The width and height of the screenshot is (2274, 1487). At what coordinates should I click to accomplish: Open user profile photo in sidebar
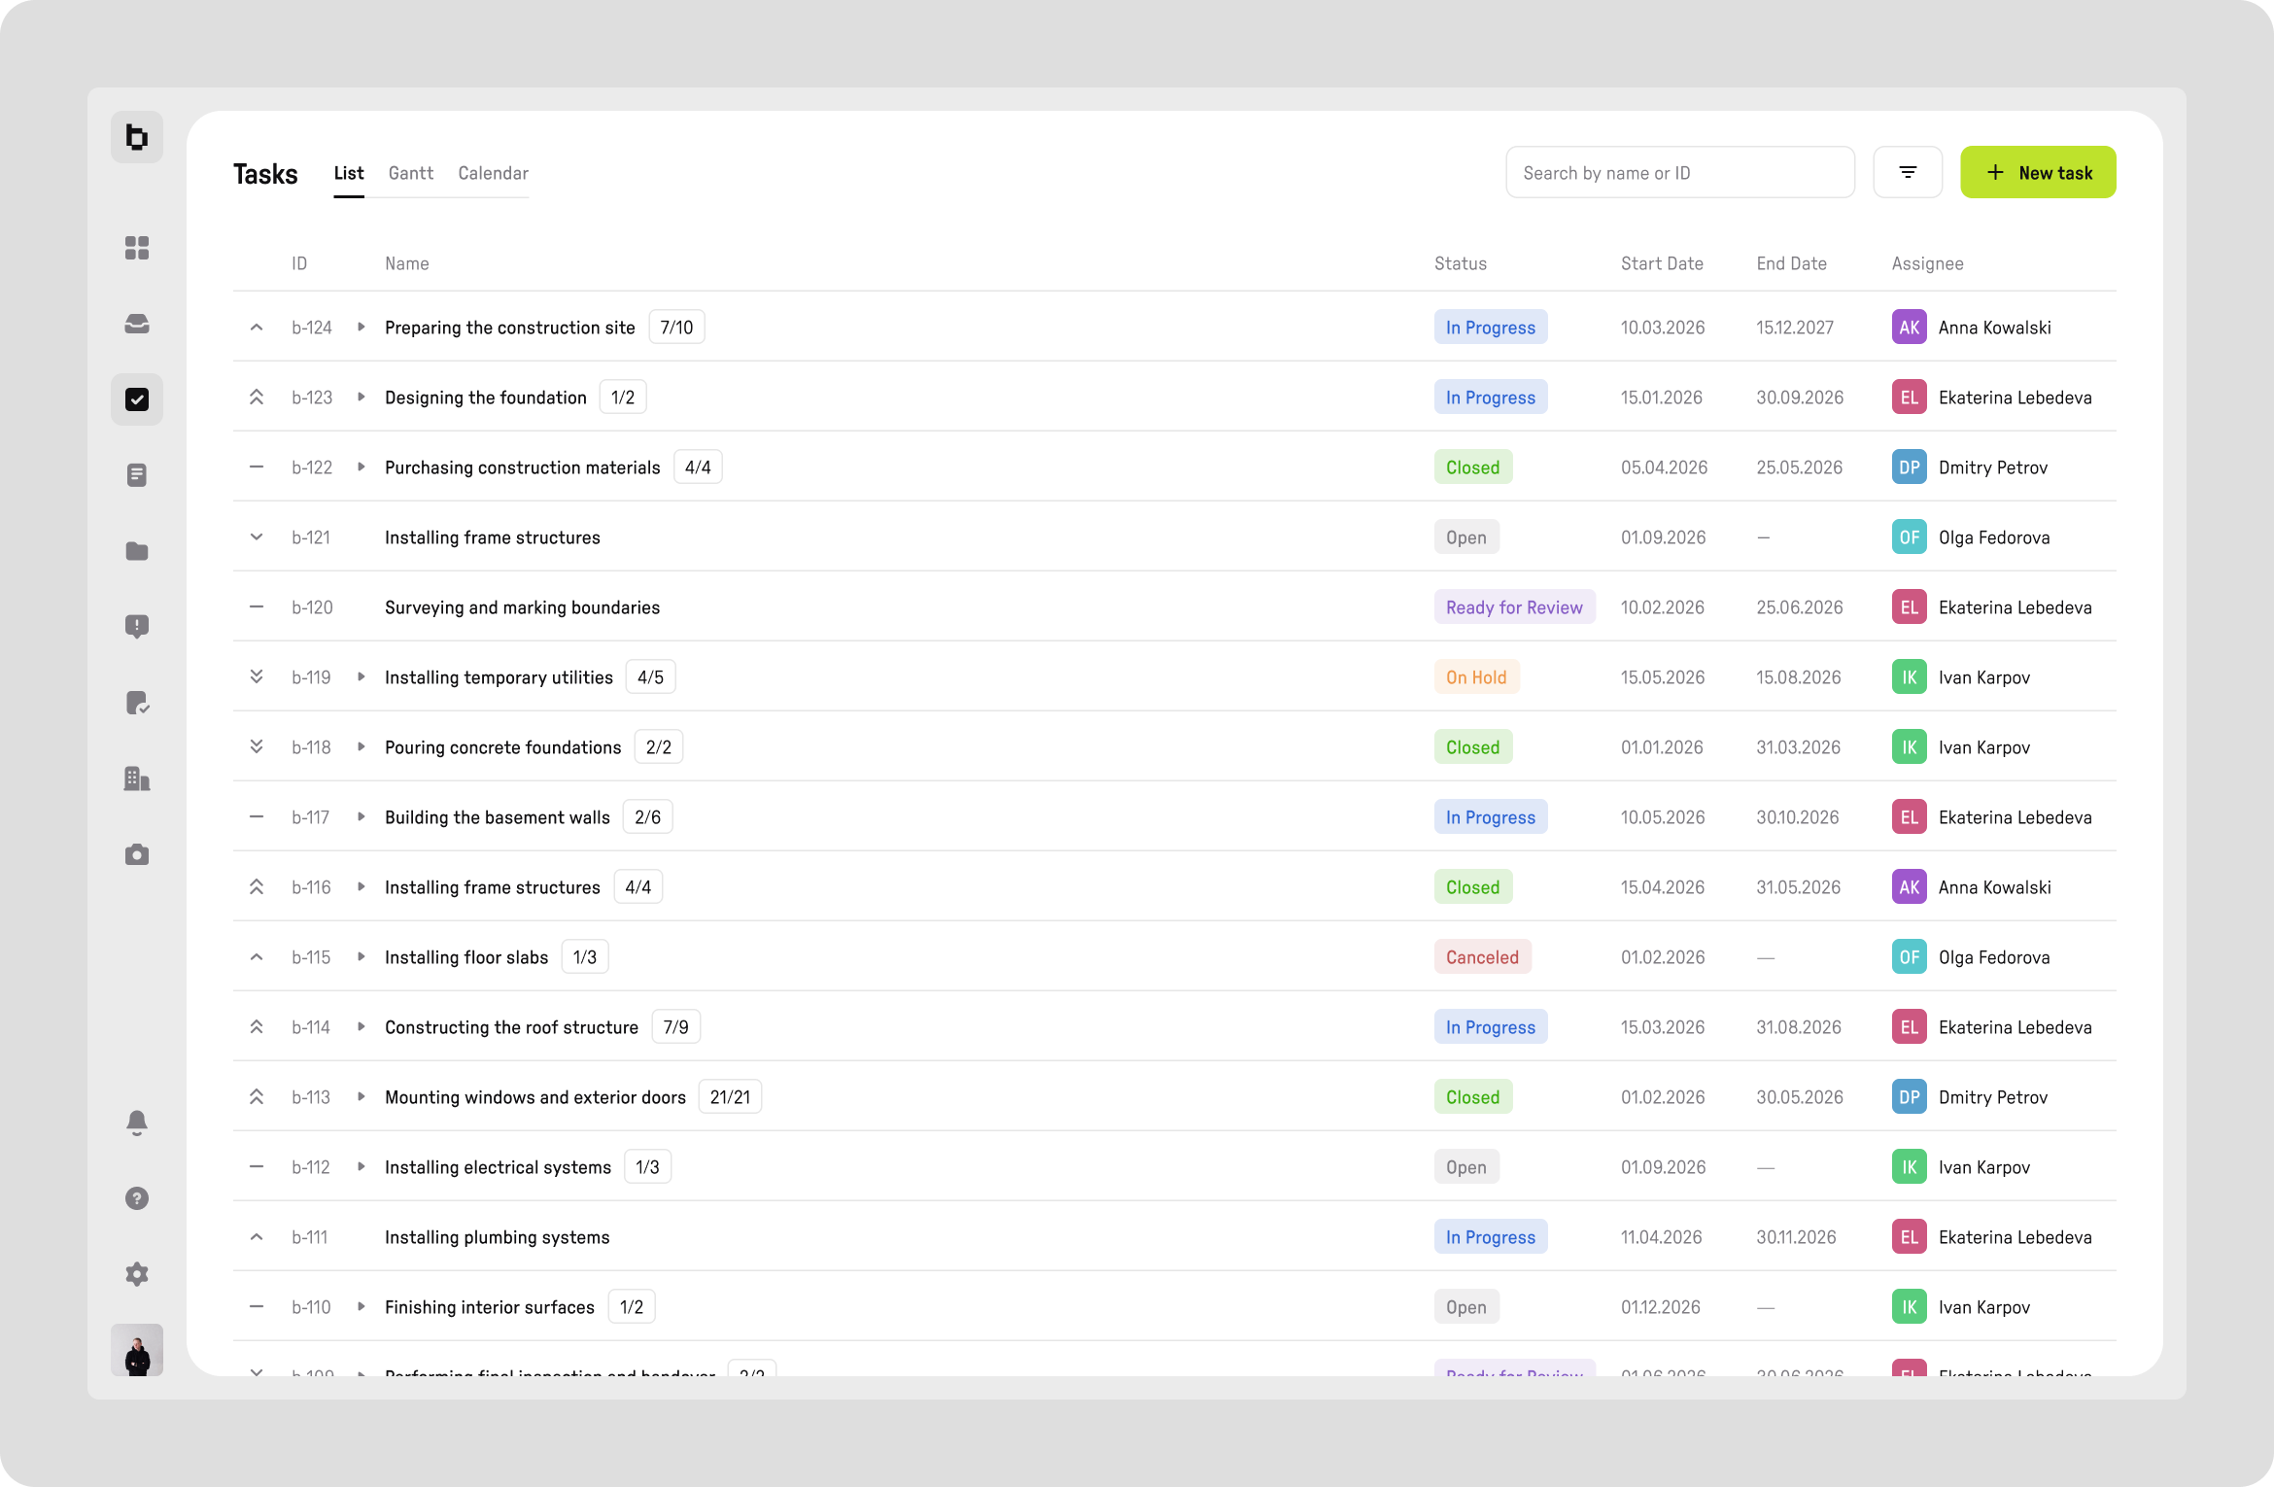(137, 1350)
